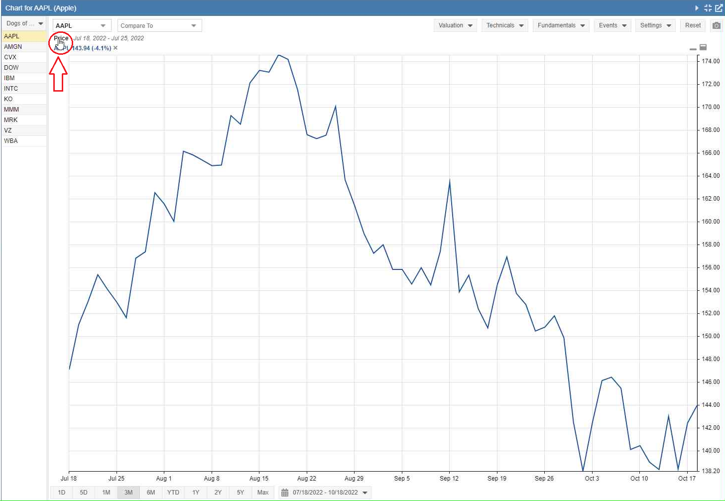725x501 pixels.
Task: Open the Fundamentals dropdown
Action: (561, 25)
